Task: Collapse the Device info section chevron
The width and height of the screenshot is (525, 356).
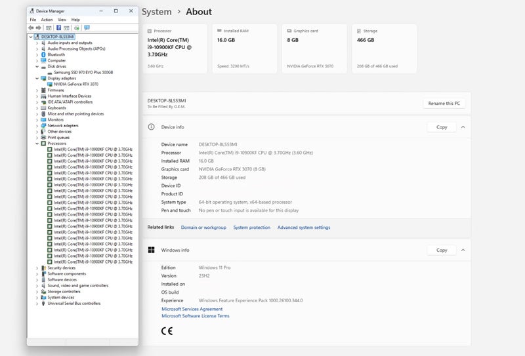Action: (463, 127)
